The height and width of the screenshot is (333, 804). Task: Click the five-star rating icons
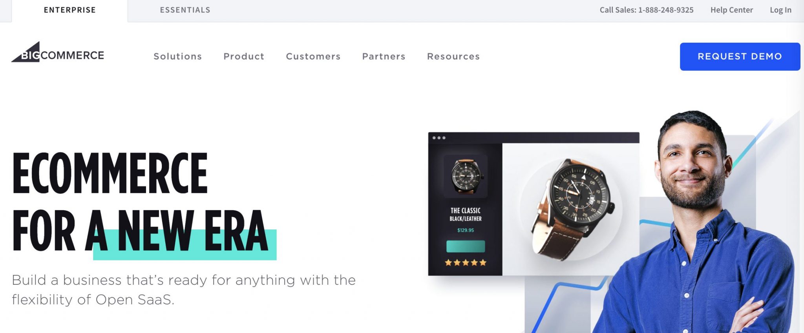point(466,263)
